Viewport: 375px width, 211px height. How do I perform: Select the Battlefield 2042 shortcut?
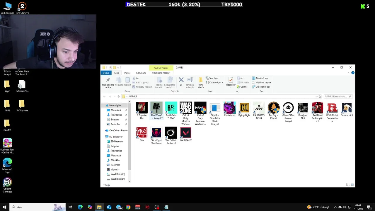click(171, 110)
